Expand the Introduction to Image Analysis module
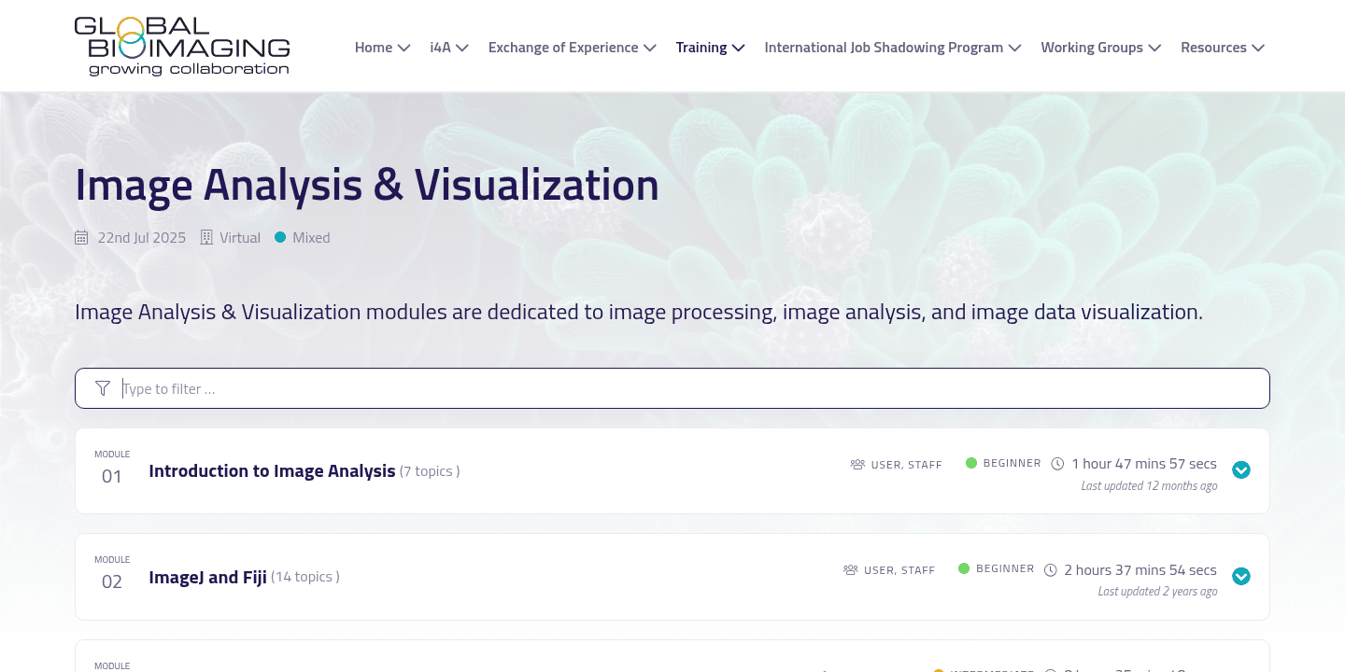 (1241, 470)
